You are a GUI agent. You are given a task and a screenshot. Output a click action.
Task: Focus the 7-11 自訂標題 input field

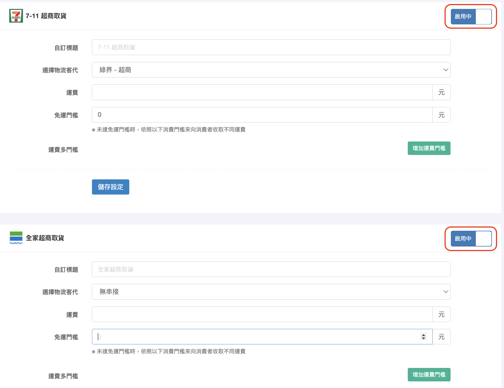pyautogui.click(x=271, y=47)
